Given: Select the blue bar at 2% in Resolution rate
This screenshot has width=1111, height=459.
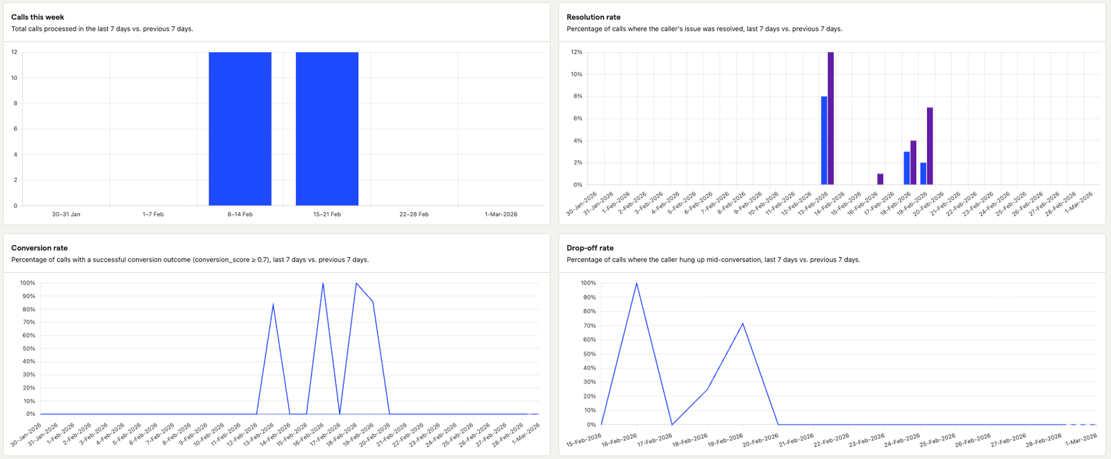Looking at the screenshot, I should pyautogui.click(x=924, y=174).
